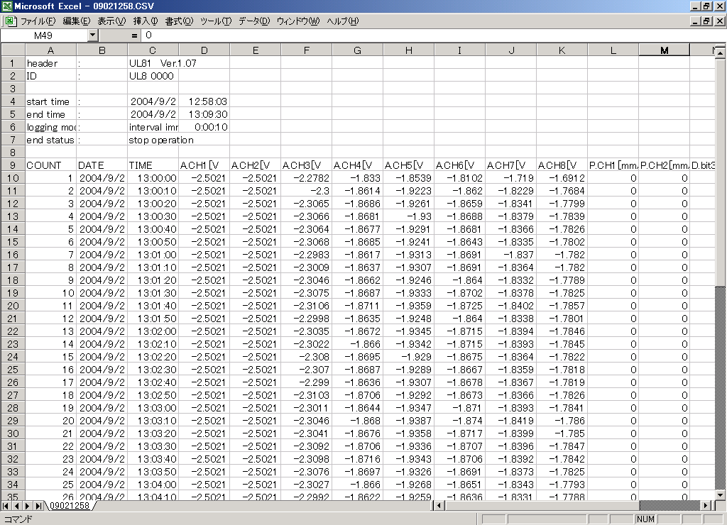
Task: Click cell '13:01:00' in row 16
Action: click(x=153, y=255)
